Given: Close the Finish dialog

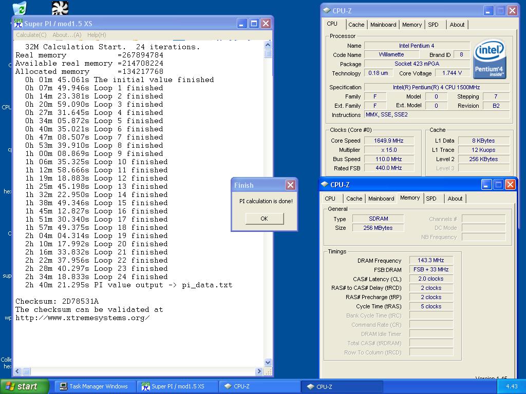Looking at the screenshot, I should 290,185.
